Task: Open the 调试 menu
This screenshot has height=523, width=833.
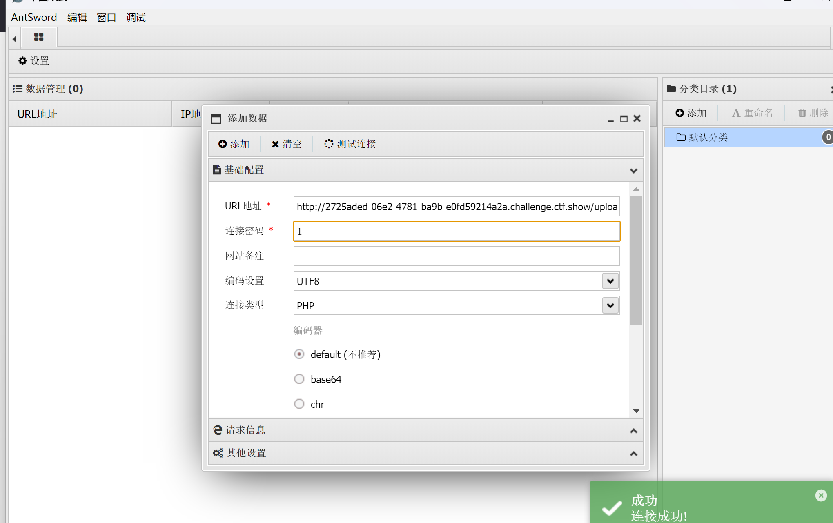Action: 136,17
